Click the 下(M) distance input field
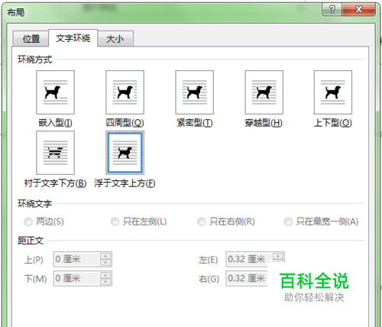382x327 pixels. point(76,278)
